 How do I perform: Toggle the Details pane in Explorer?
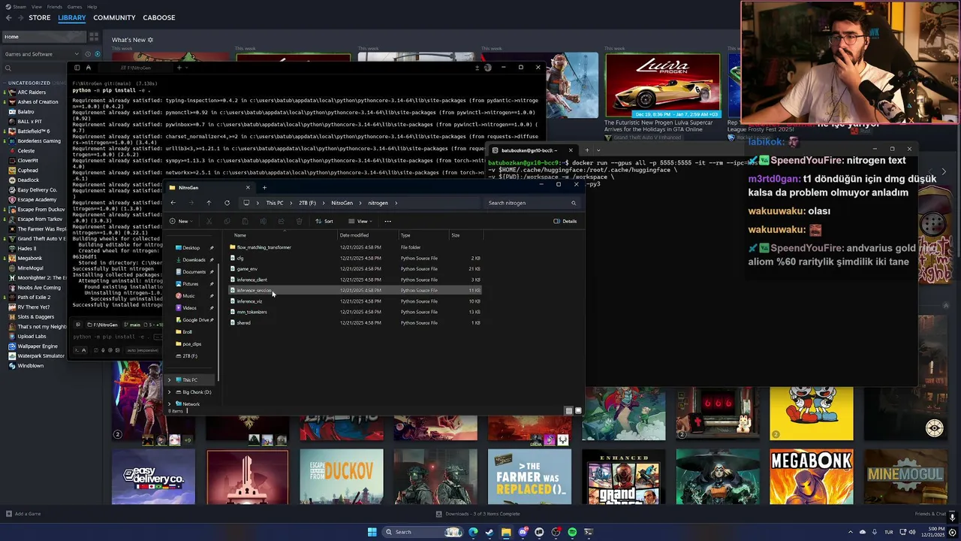tap(565, 221)
